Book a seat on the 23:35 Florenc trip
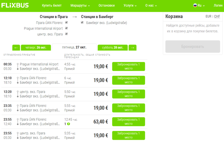 pyautogui.click(x=129, y=108)
